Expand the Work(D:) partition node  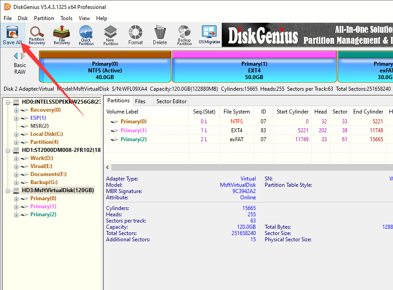(x=17, y=158)
